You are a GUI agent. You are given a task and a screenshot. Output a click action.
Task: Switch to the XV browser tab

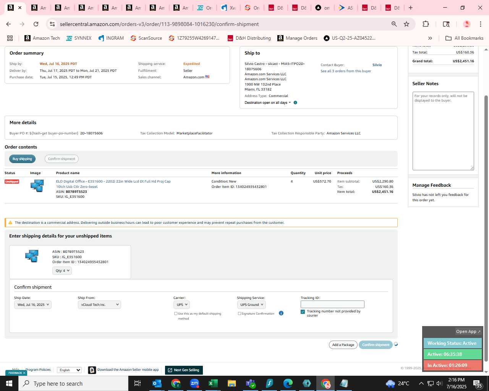click(x=228, y=8)
